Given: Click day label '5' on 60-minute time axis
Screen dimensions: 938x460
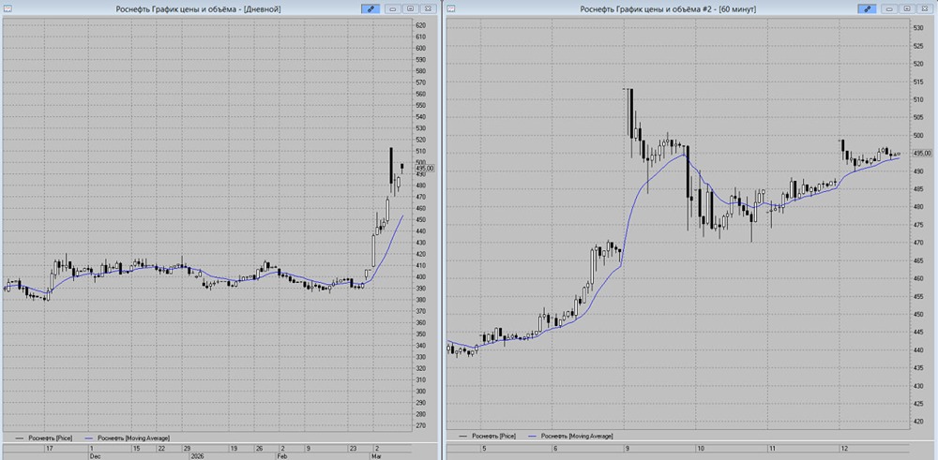Looking at the screenshot, I should tap(485, 448).
